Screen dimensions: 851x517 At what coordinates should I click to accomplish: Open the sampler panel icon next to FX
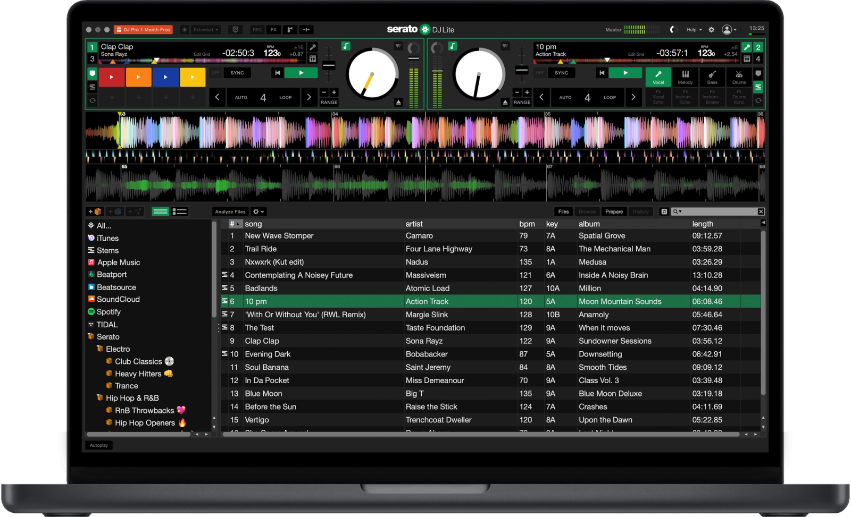pyautogui.click(x=290, y=30)
